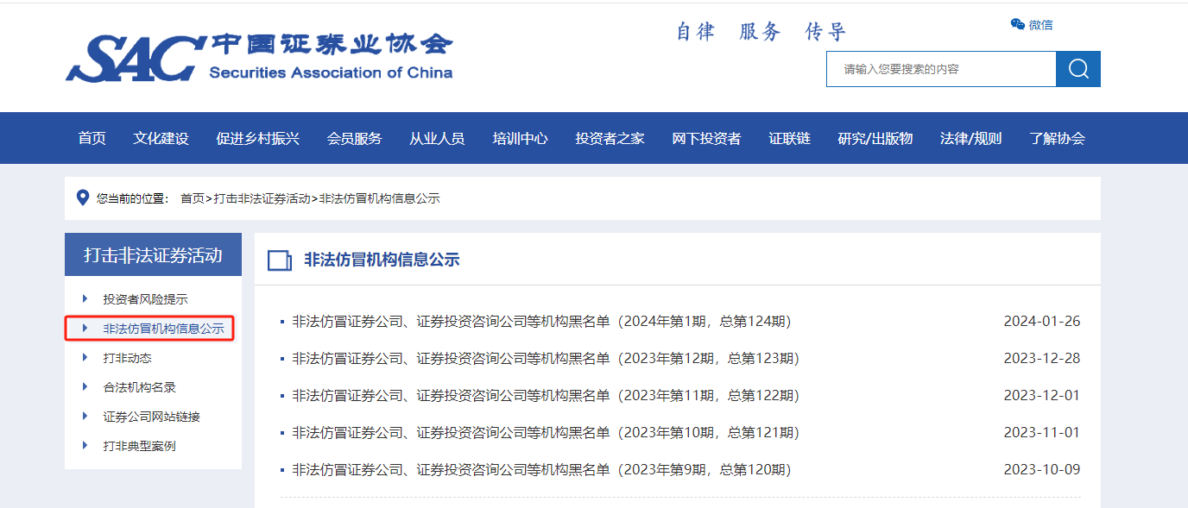Click the WeChat icon in header

[1018, 24]
